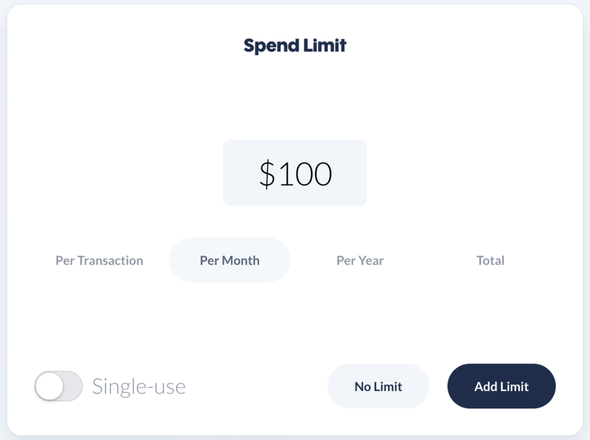Set limit period to yearly
This screenshot has width=590, height=440.
point(360,261)
